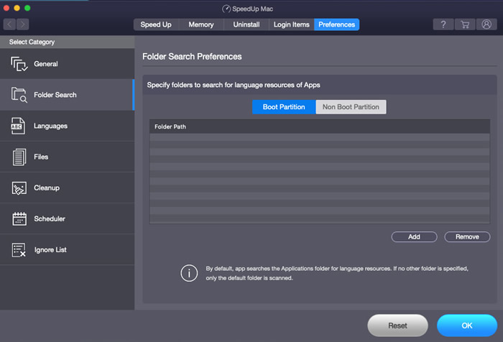The image size is (503, 342).
Task: Click the Languages ABC document icon
Action: coord(18,126)
